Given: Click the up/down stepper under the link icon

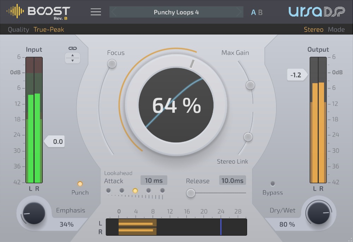Looking at the screenshot, I should pos(72,58).
